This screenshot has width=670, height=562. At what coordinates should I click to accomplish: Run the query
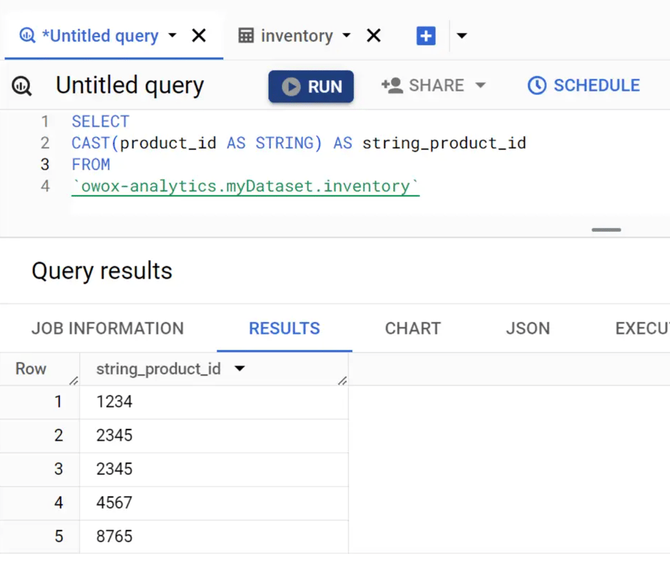[311, 86]
